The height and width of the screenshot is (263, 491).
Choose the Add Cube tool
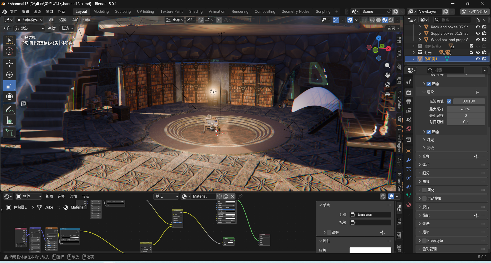9,133
